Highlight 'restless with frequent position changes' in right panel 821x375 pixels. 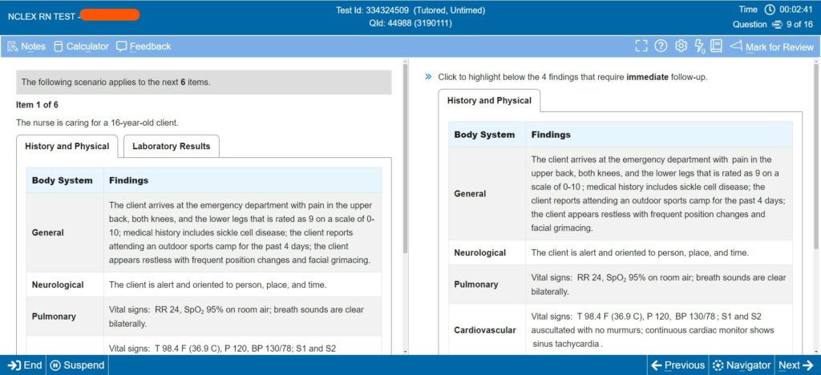pos(668,215)
